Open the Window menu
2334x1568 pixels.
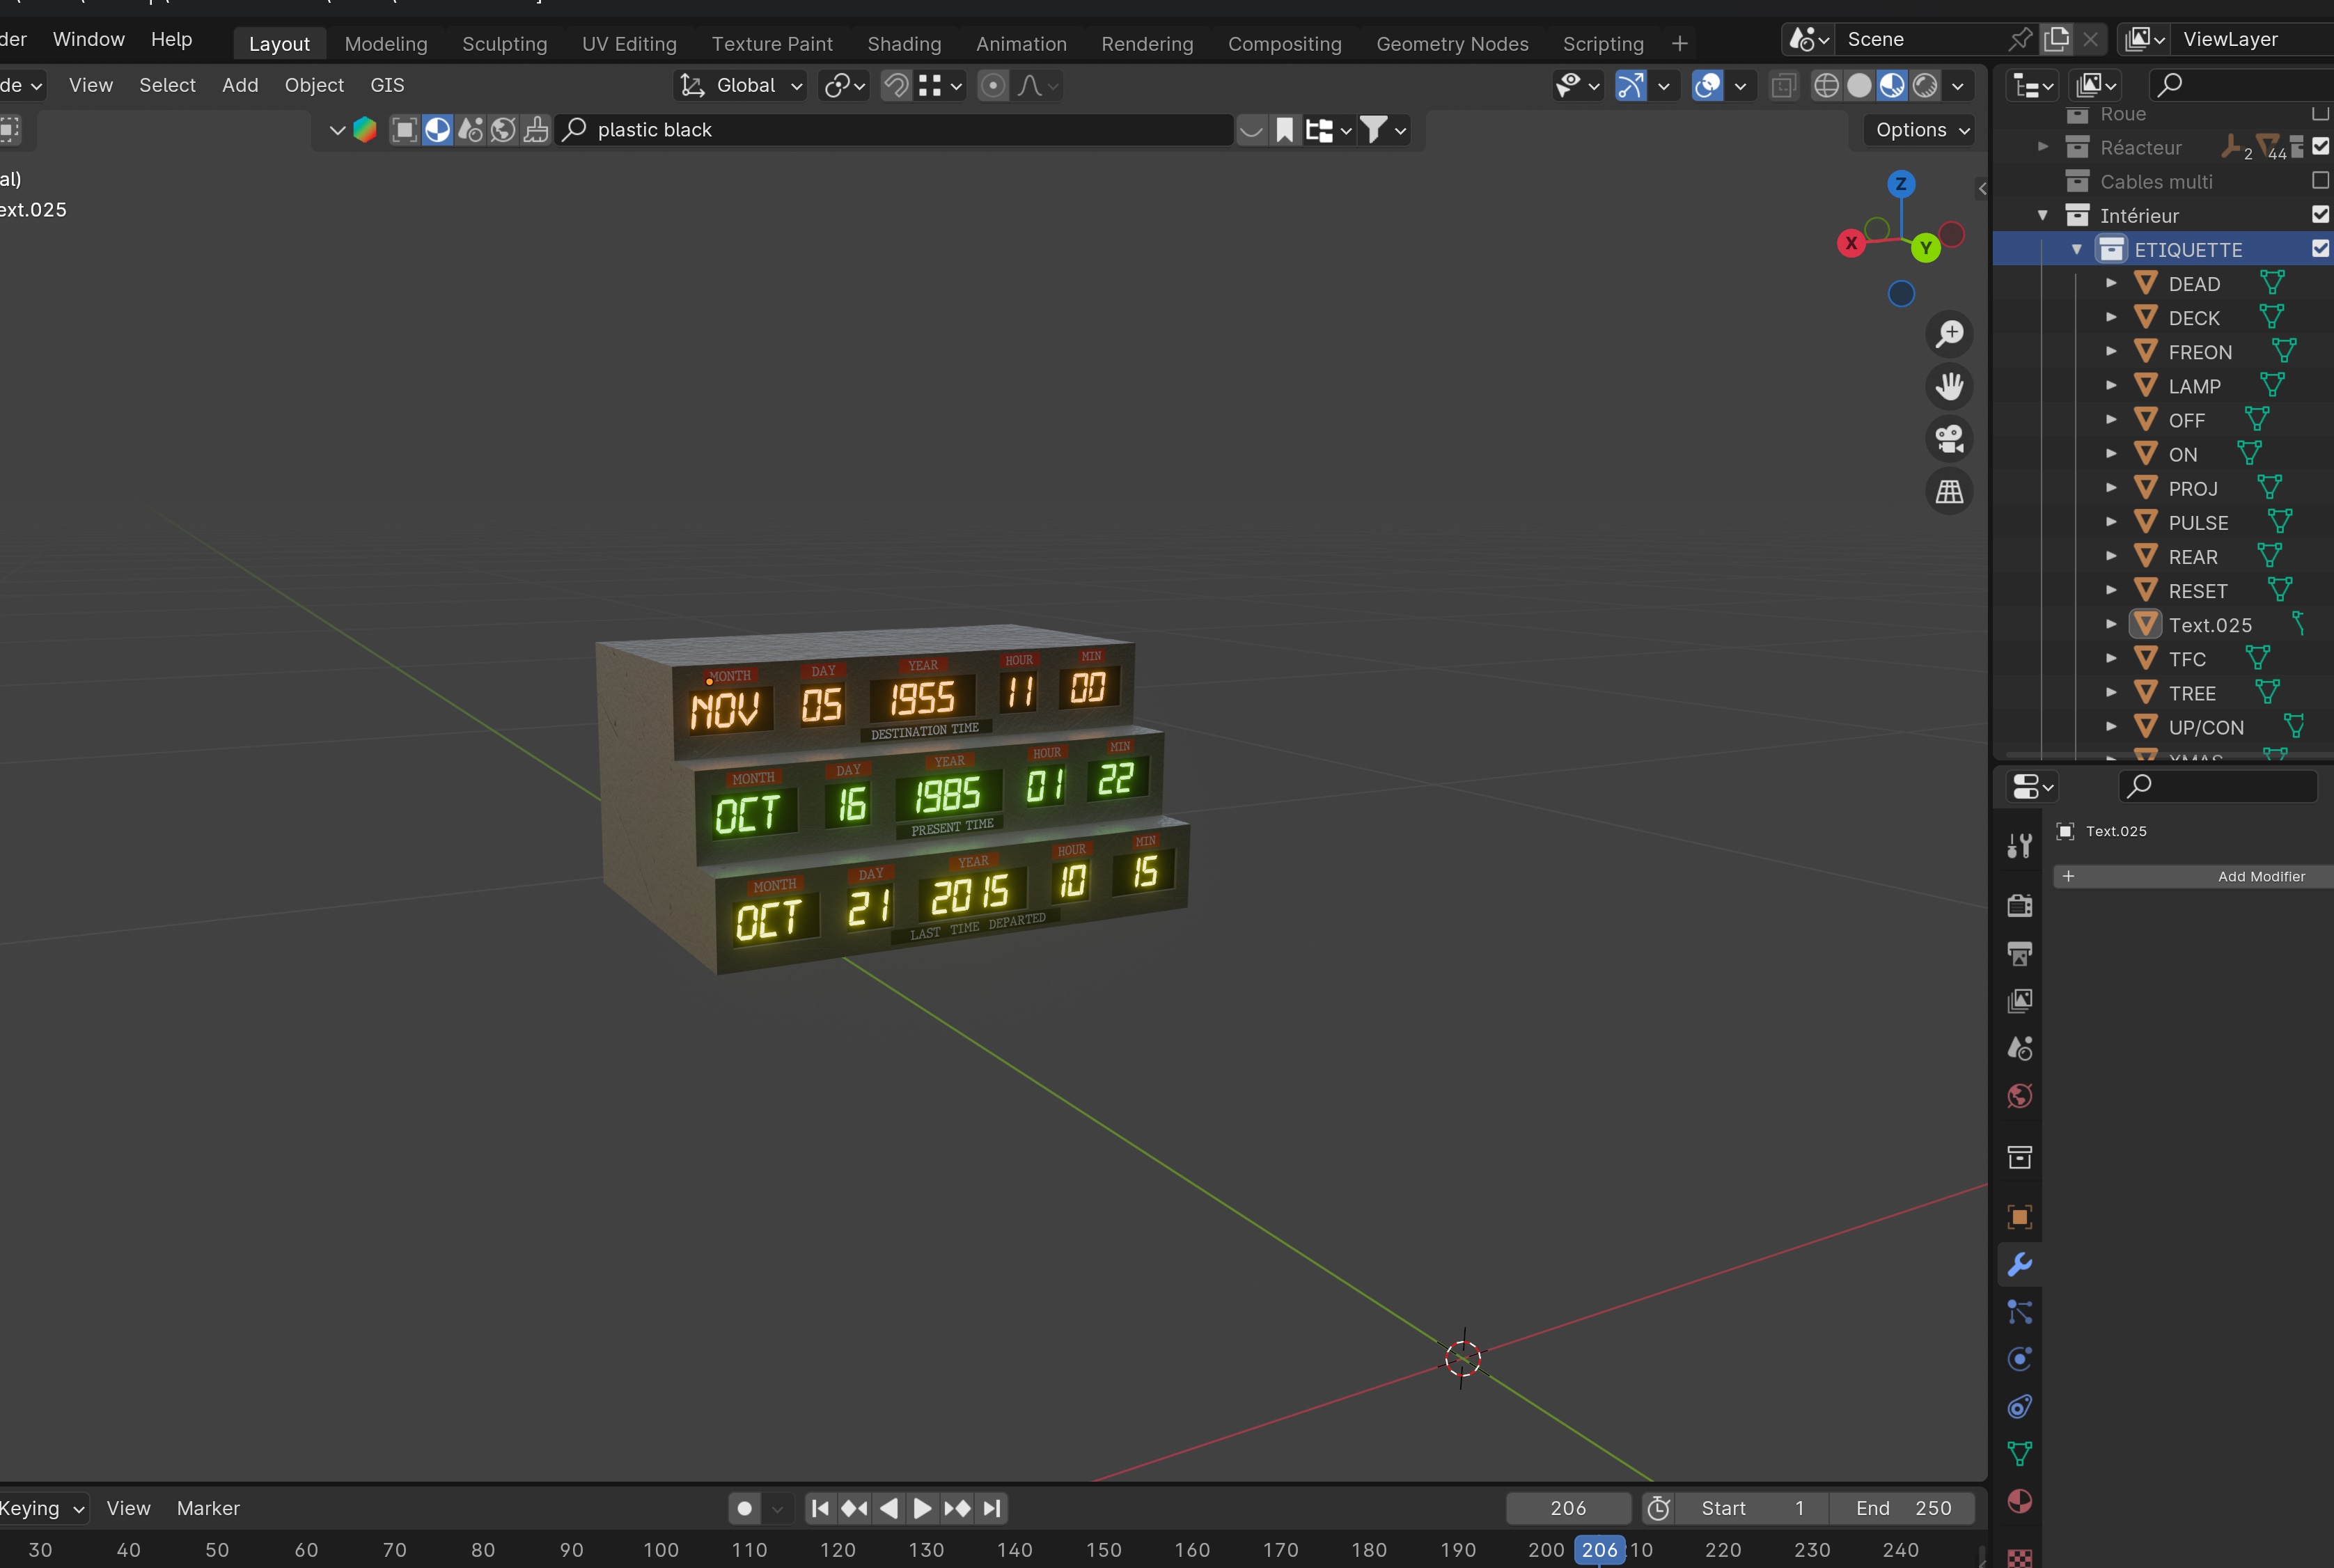coord(88,39)
